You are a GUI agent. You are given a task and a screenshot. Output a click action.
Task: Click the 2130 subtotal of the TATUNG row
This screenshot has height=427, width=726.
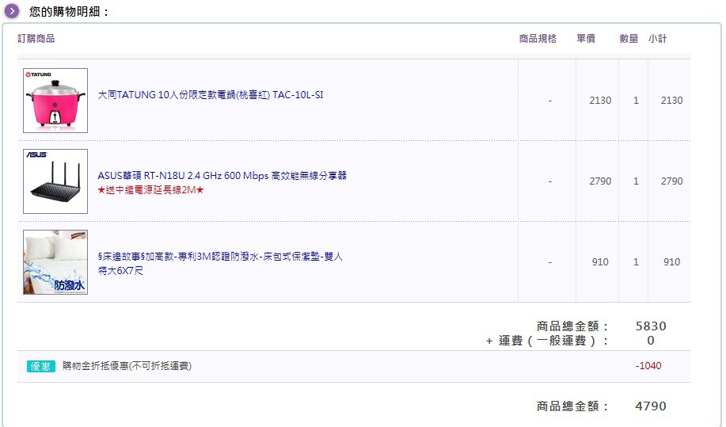(x=672, y=101)
